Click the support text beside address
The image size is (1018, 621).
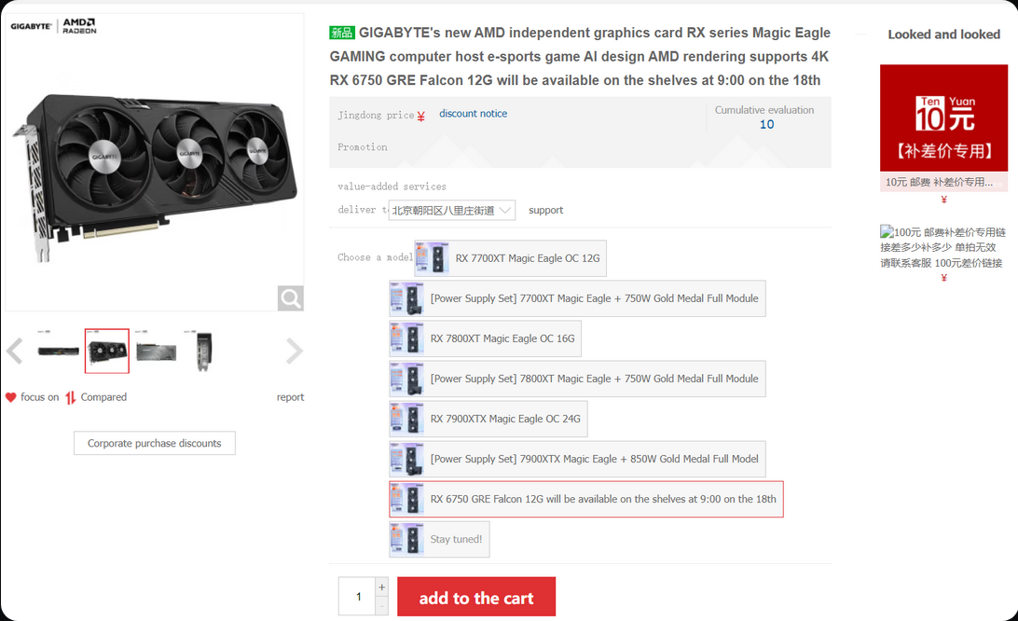point(546,211)
